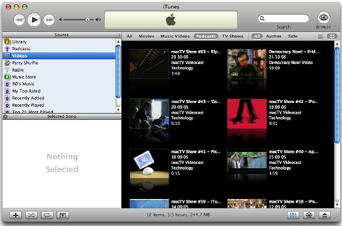Screen dimensions: 342x226
Task: Open the macTV Show #42 red thumbnail
Action: pos(246,114)
